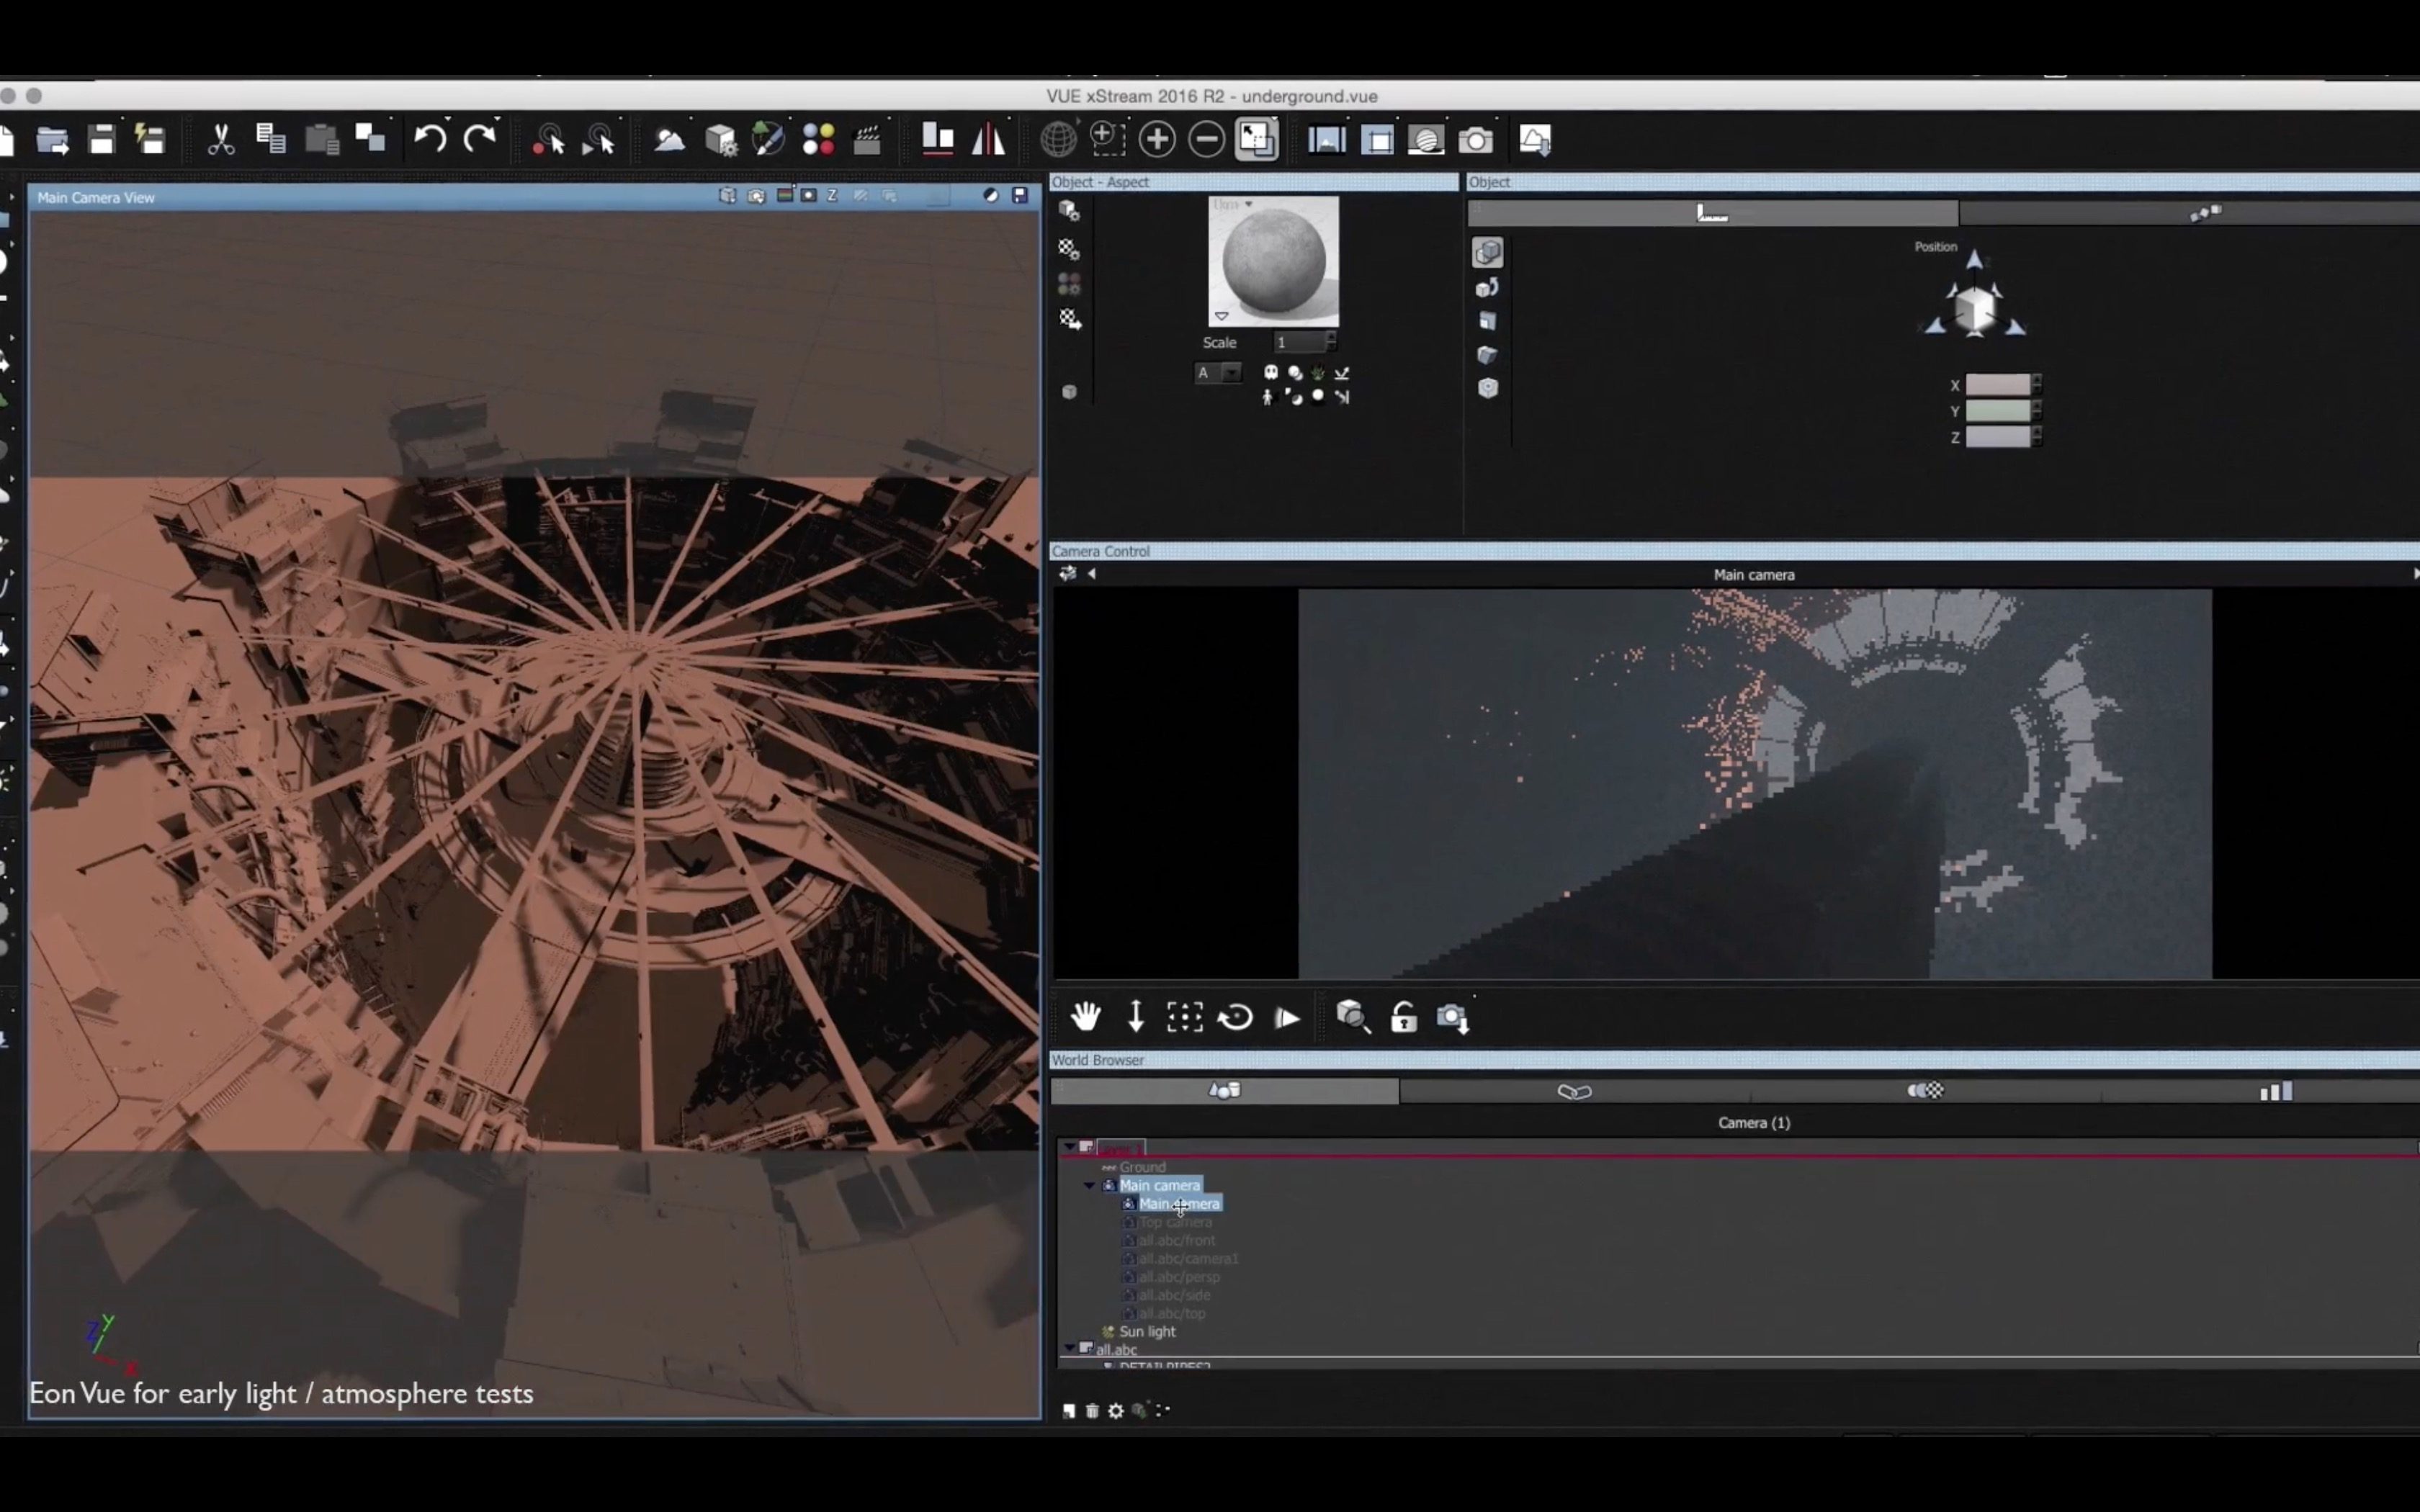
Task: Open the material preview dropdown triangle
Action: point(1221,316)
